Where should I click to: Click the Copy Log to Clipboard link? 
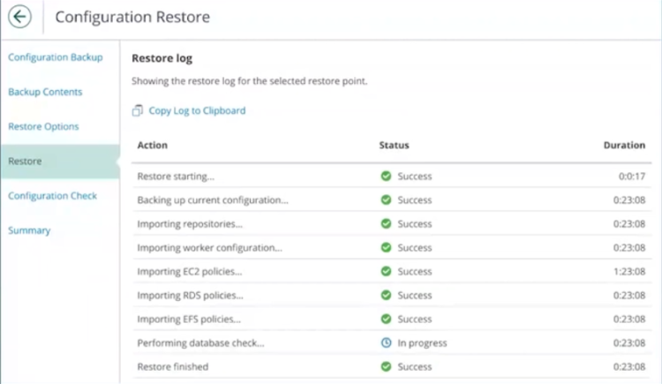197,110
